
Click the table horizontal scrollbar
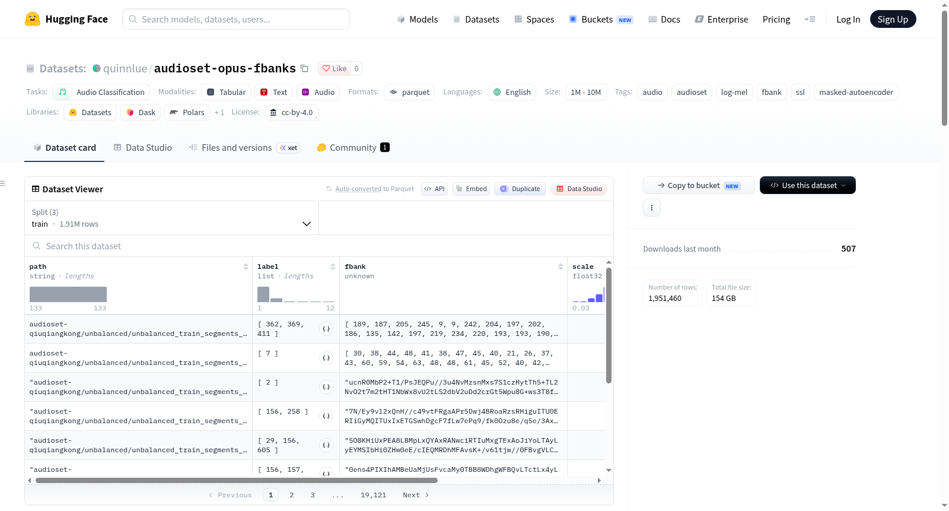click(x=237, y=480)
